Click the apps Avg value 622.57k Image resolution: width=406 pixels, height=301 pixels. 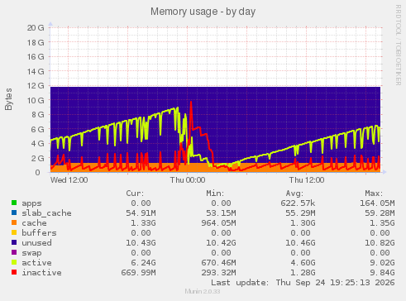coord(298,203)
